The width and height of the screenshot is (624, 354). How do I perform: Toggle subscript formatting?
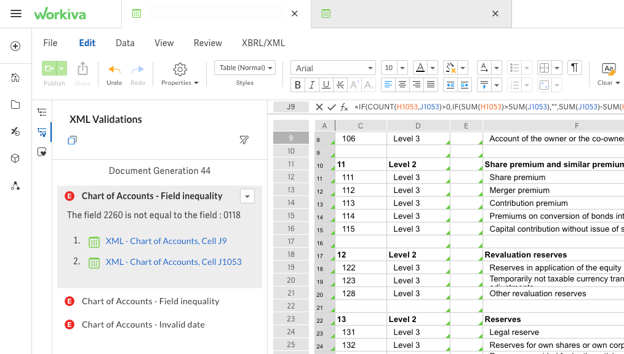pyautogui.click(x=369, y=85)
